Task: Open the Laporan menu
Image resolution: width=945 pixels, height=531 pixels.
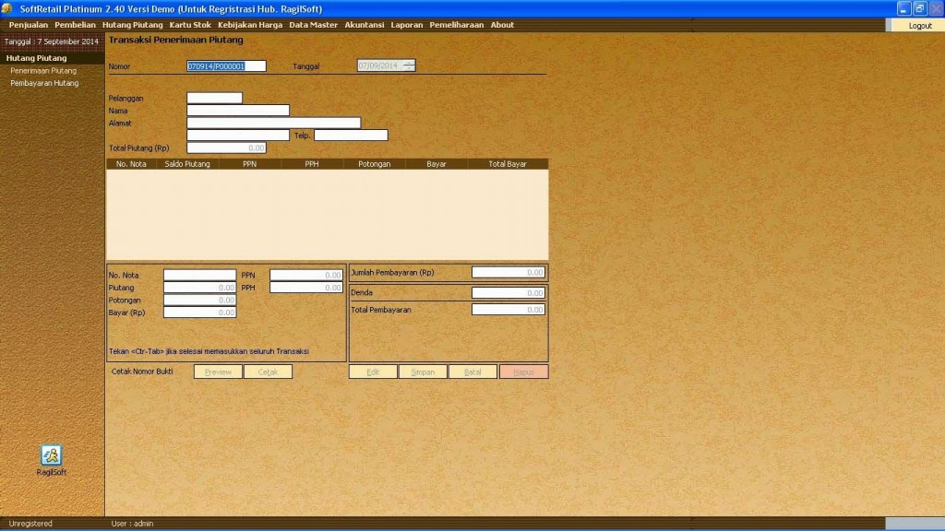Action: coord(406,25)
